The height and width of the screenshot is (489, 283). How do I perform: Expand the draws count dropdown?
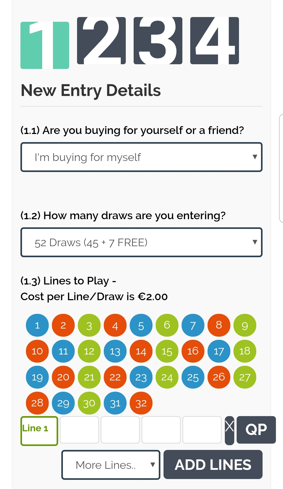(141, 242)
